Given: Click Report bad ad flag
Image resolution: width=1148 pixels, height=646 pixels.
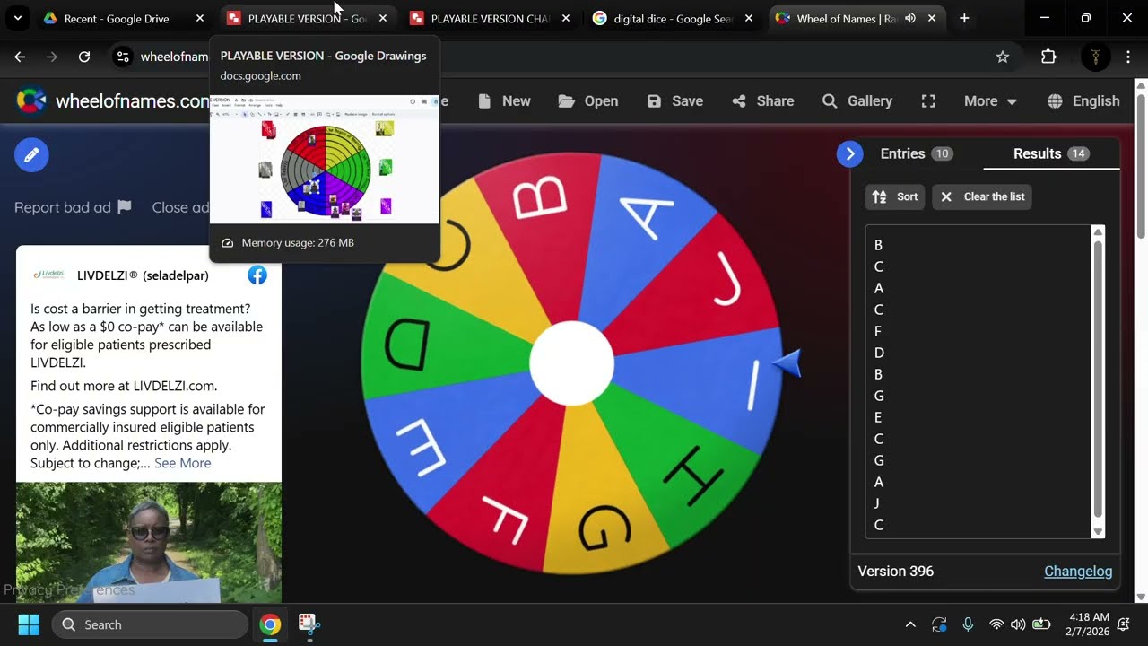Looking at the screenshot, I should (x=73, y=207).
